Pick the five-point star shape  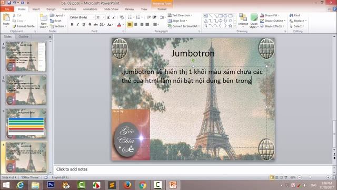230,26
